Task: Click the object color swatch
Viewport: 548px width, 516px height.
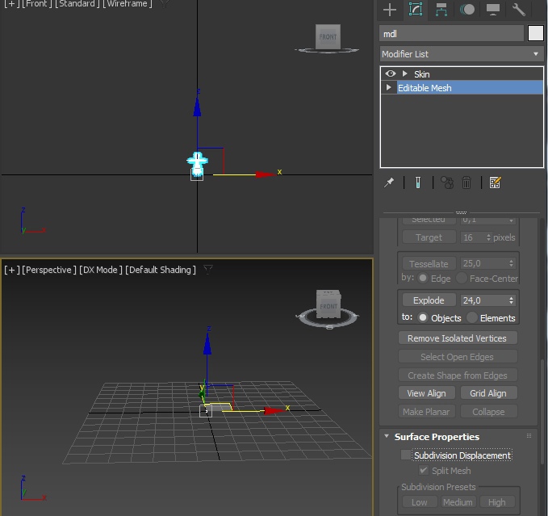Action: (x=536, y=33)
